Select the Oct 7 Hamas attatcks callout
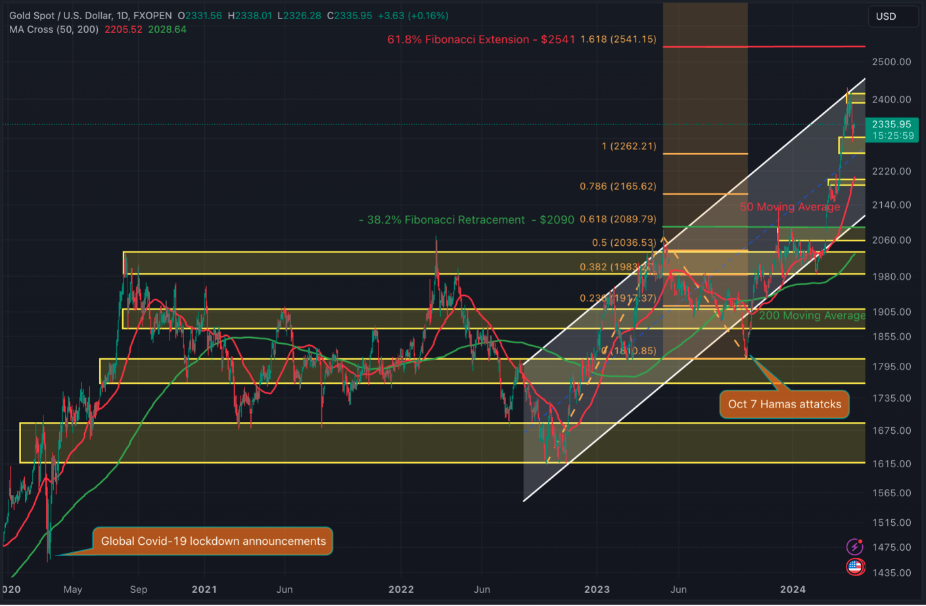The width and height of the screenshot is (926, 606). click(x=785, y=404)
